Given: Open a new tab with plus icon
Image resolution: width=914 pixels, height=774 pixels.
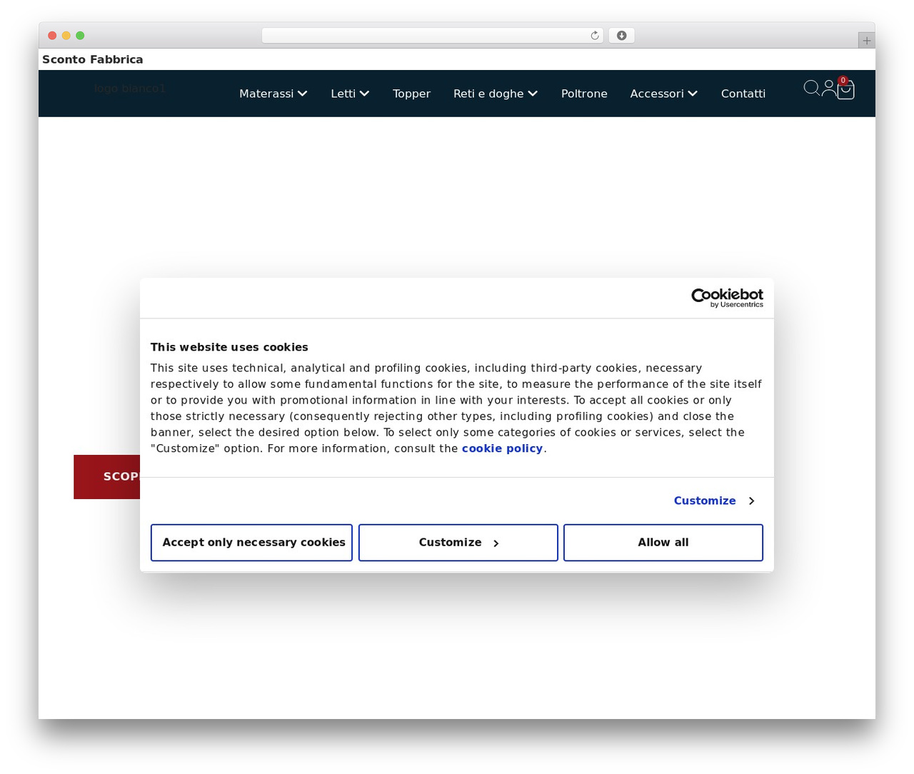Looking at the screenshot, I should [866, 41].
